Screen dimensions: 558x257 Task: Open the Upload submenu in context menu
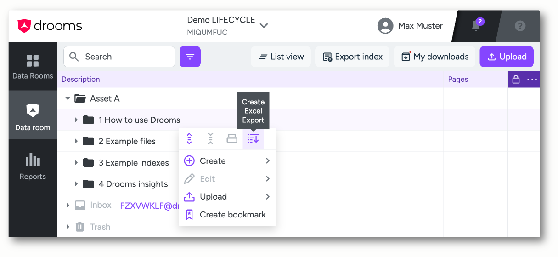[x=227, y=197]
